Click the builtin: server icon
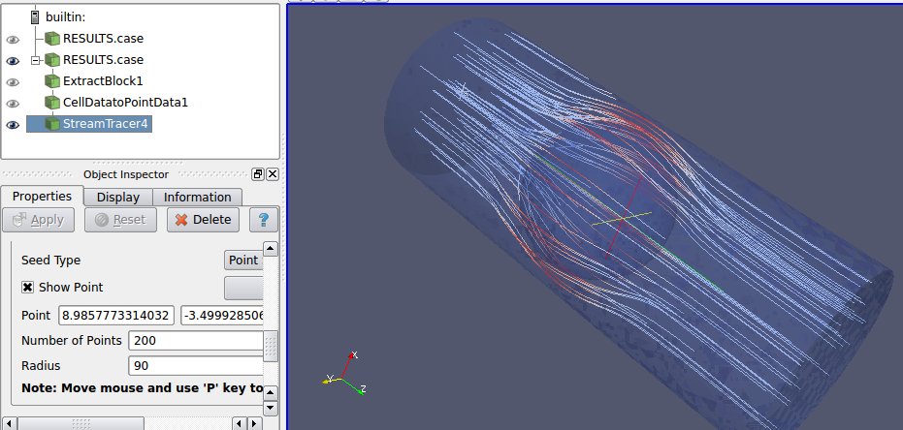 pos(35,17)
